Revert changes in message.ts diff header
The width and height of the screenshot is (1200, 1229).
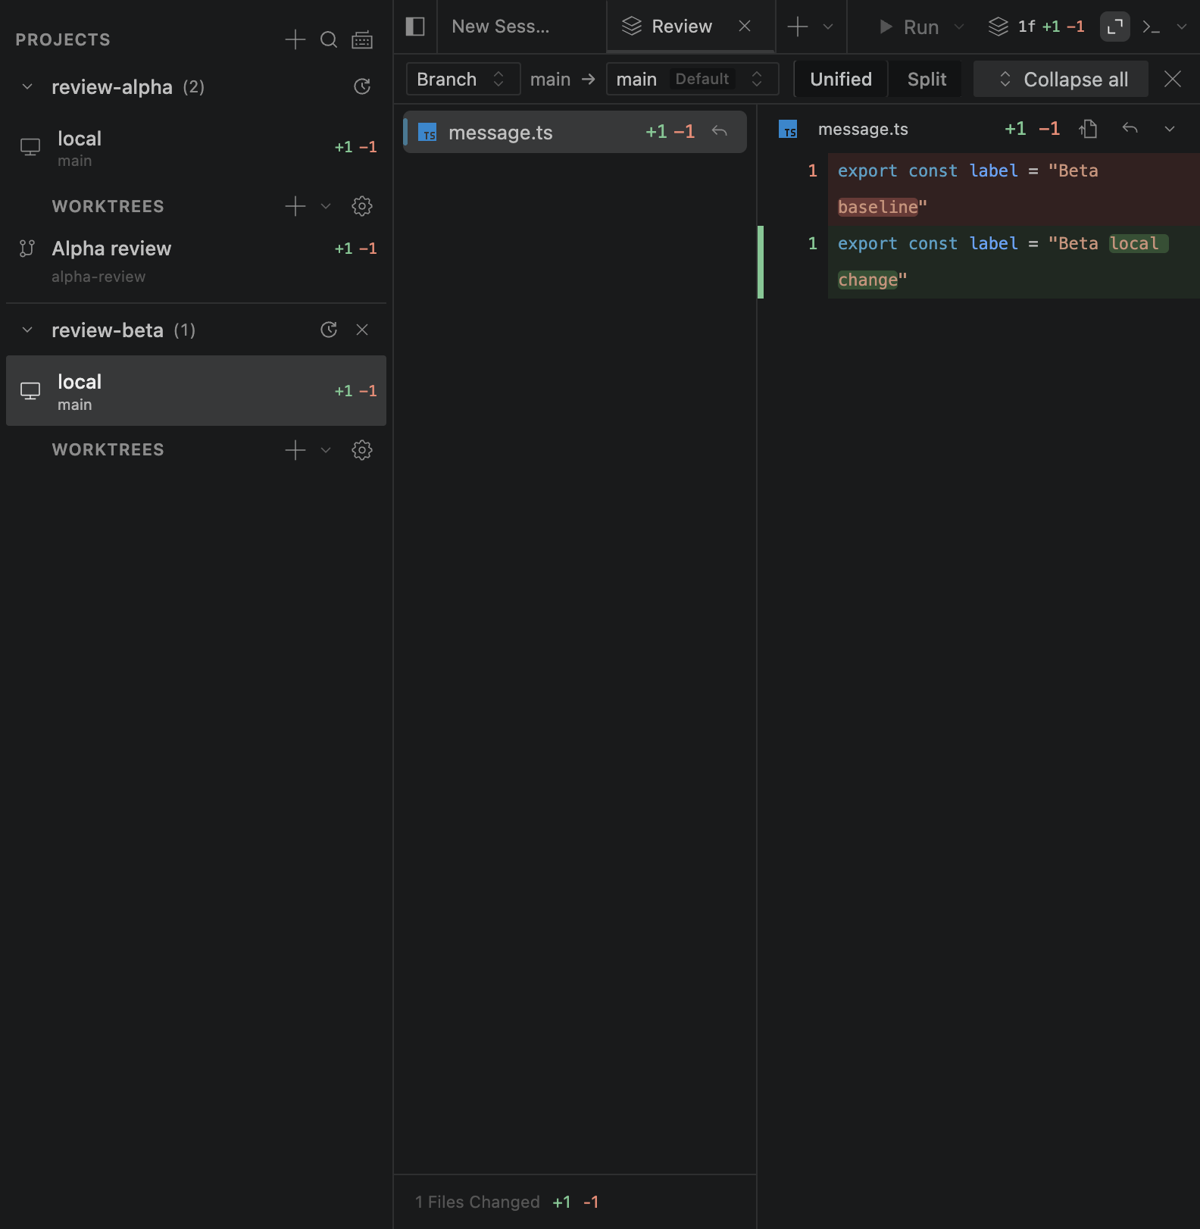click(1130, 129)
